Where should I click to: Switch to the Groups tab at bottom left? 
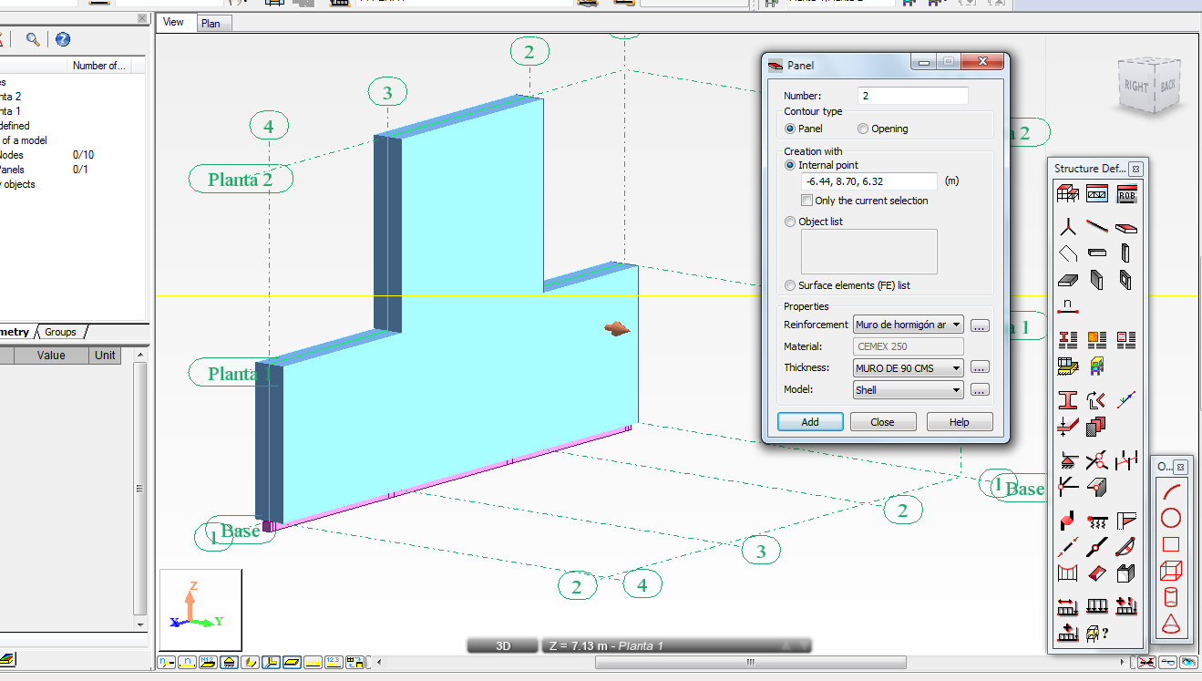(60, 332)
